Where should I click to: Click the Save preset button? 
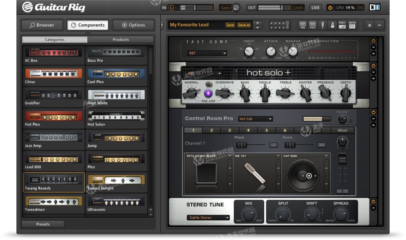click(x=230, y=25)
